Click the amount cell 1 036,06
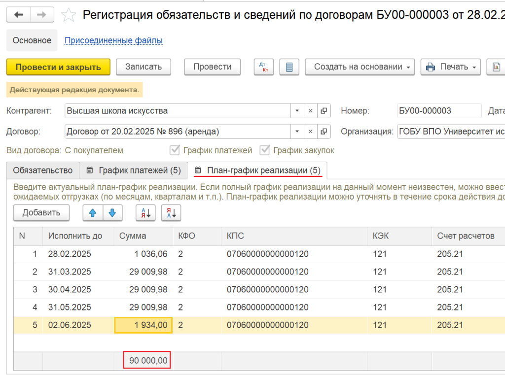 144,254
